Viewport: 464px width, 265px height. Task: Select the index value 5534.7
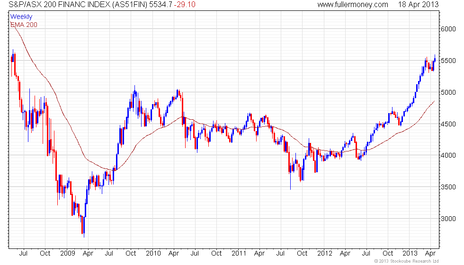point(161,4)
